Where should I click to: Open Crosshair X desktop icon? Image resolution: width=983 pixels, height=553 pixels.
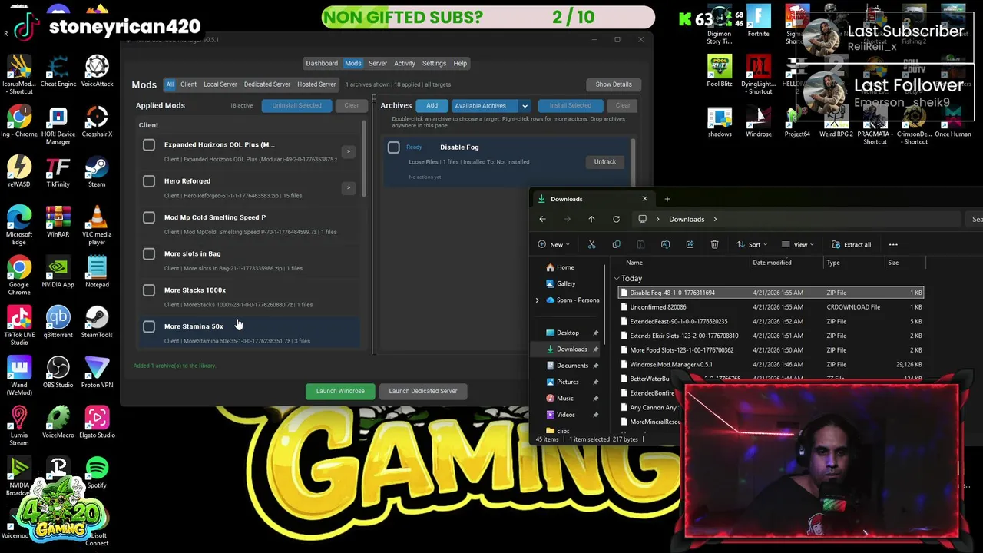pyautogui.click(x=97, y=122)
